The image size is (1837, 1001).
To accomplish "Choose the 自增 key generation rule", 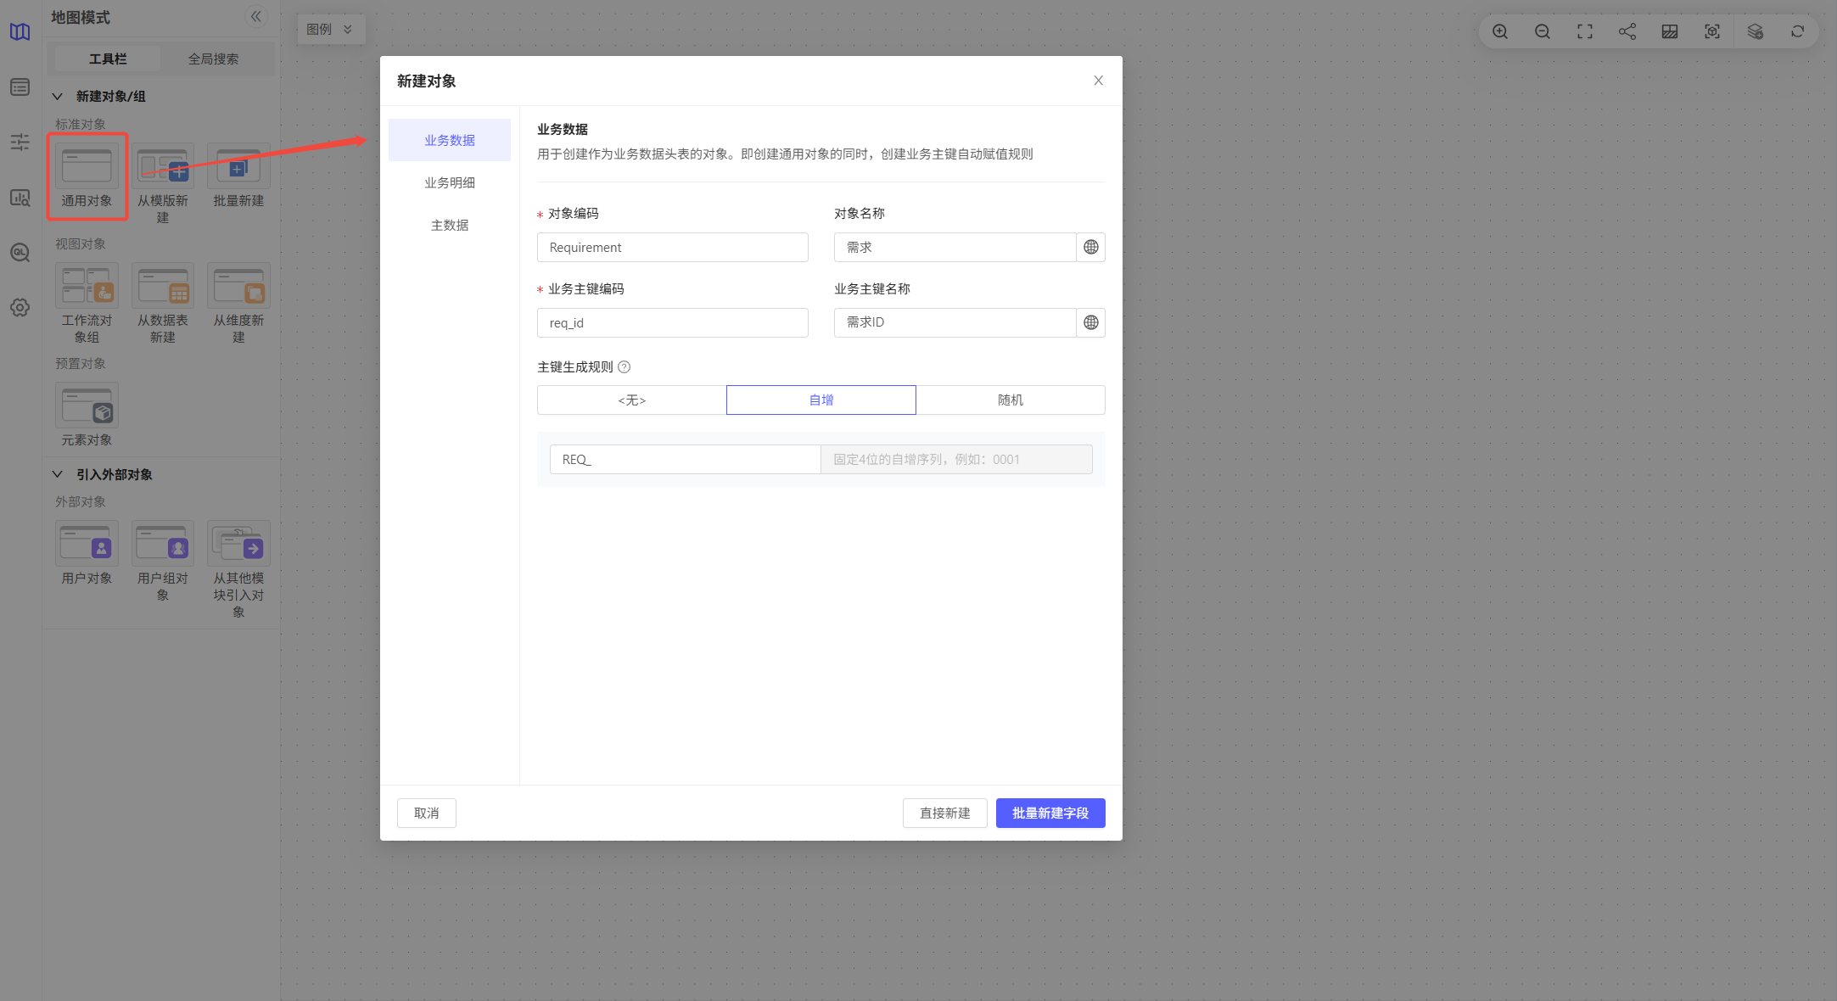I will pos(821,400).
